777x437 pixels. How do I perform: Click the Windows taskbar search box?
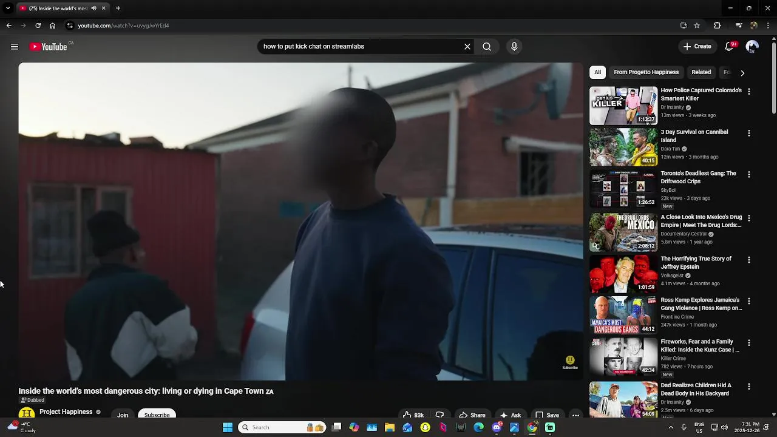(282, 427)
